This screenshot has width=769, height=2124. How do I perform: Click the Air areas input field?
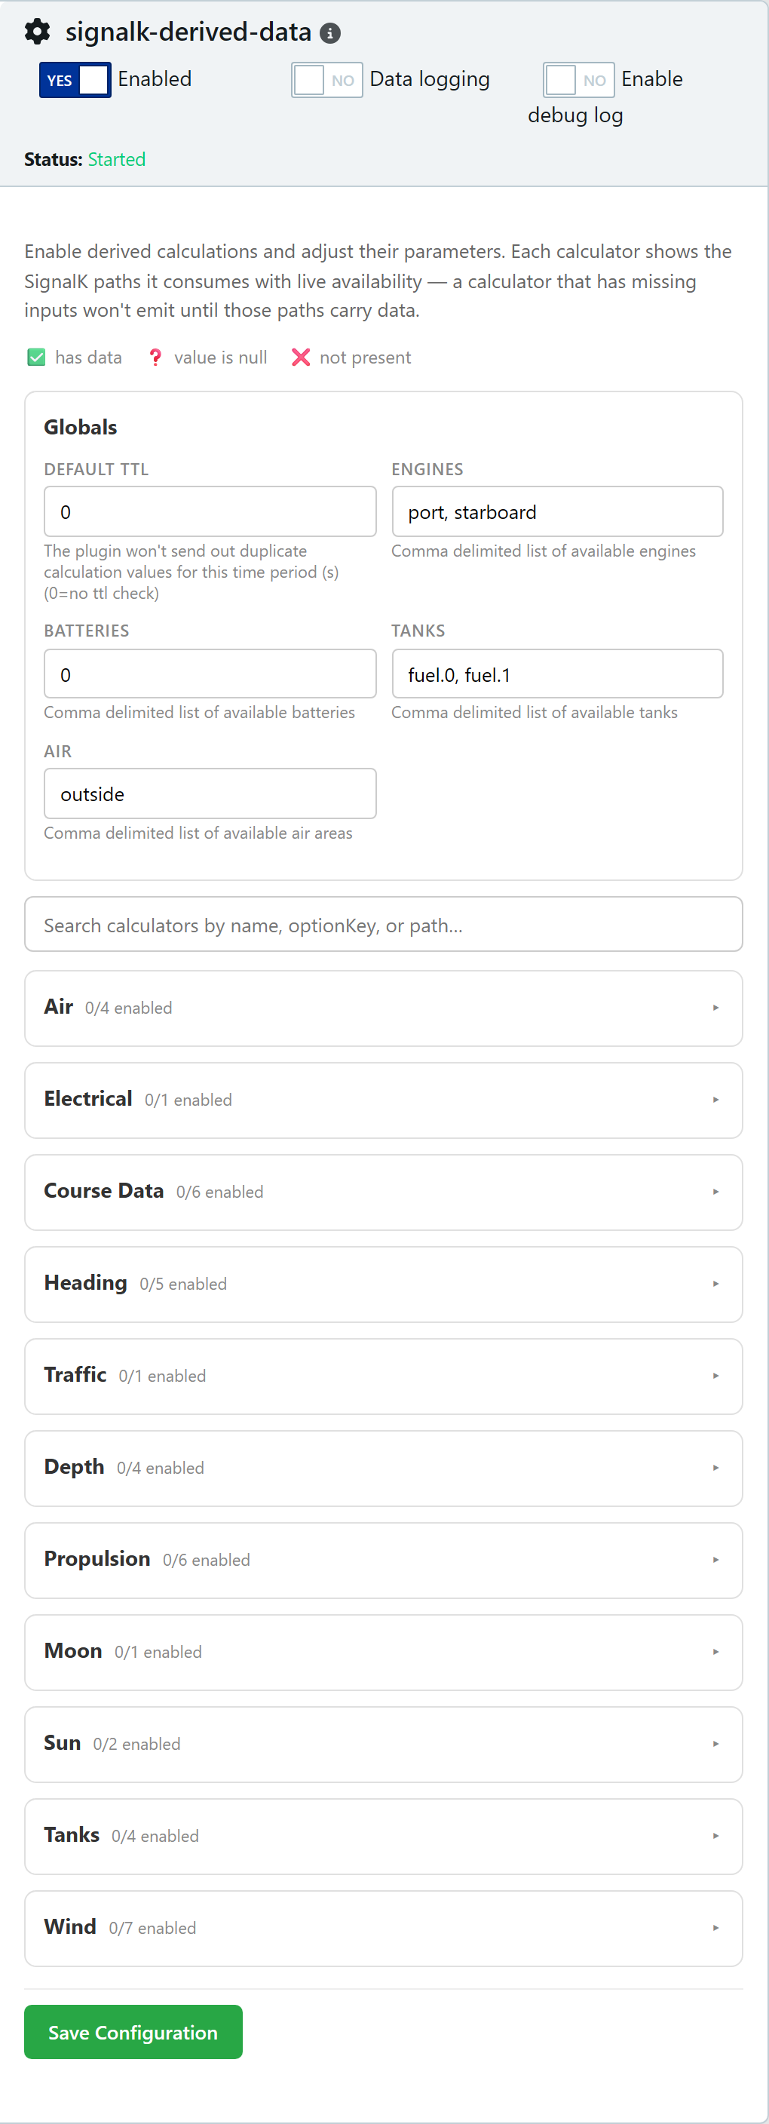[x=210, y=793]
